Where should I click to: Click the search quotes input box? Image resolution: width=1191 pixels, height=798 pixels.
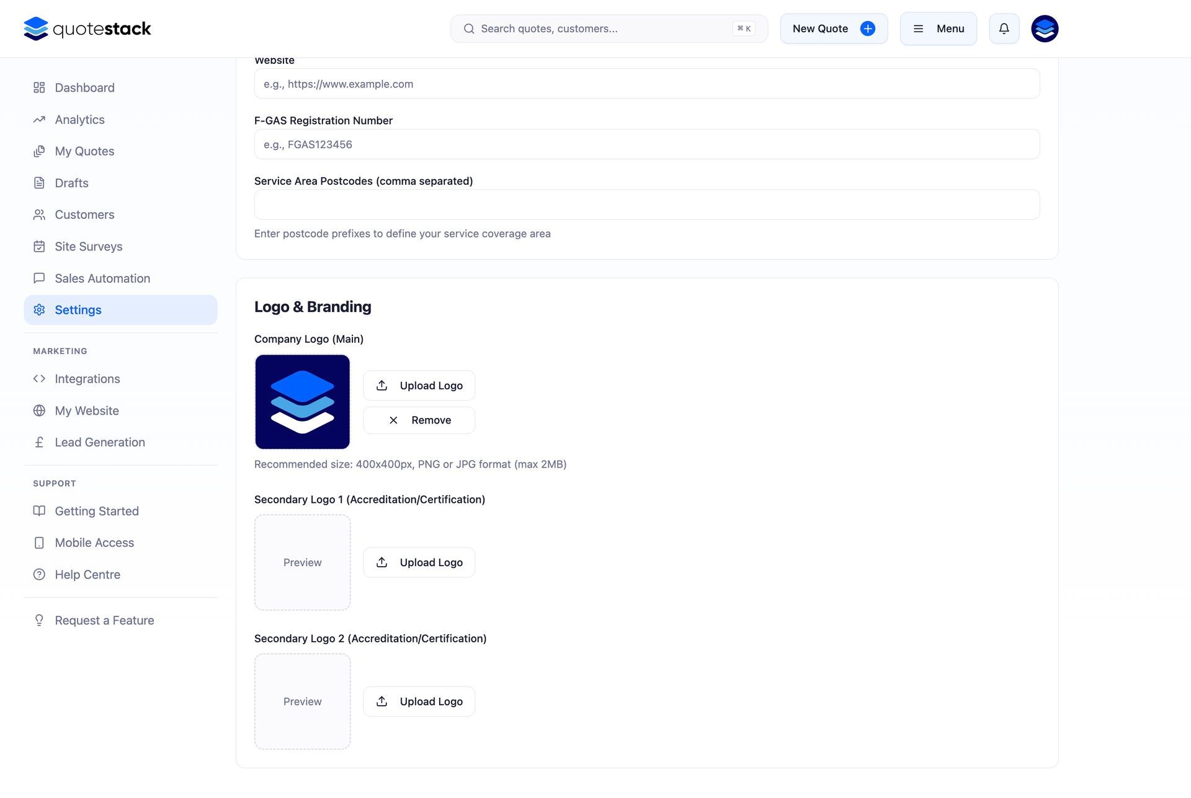point(605,29)
